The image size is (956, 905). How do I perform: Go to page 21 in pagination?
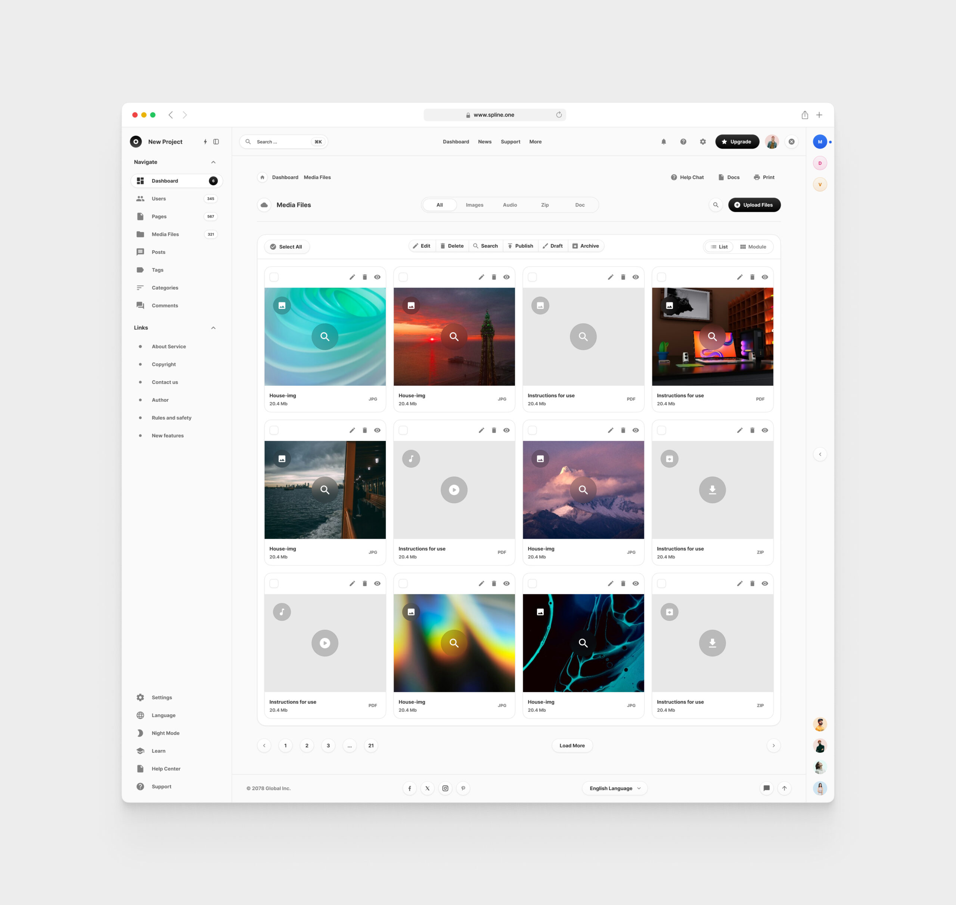[x=370, y=746]
